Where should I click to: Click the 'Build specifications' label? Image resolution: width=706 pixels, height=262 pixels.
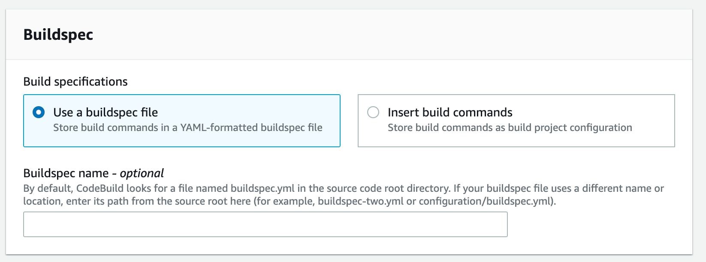[x=75, y=82]
